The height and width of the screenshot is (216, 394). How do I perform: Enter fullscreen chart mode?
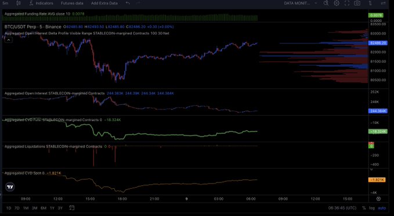(x=347, y=3)
